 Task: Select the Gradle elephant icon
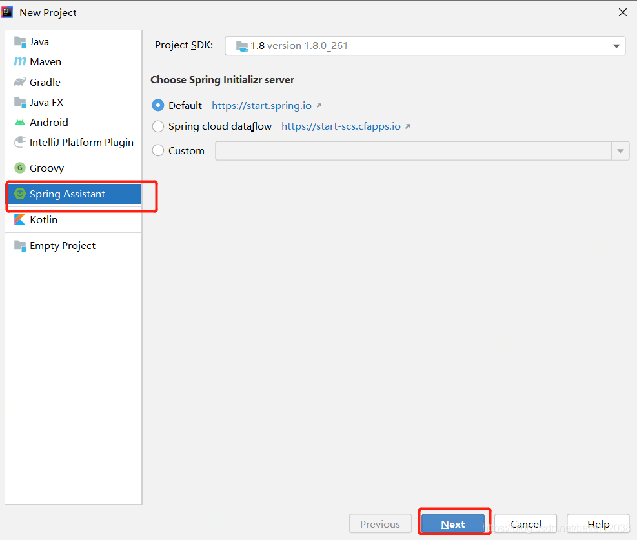(x=21, y=82)
